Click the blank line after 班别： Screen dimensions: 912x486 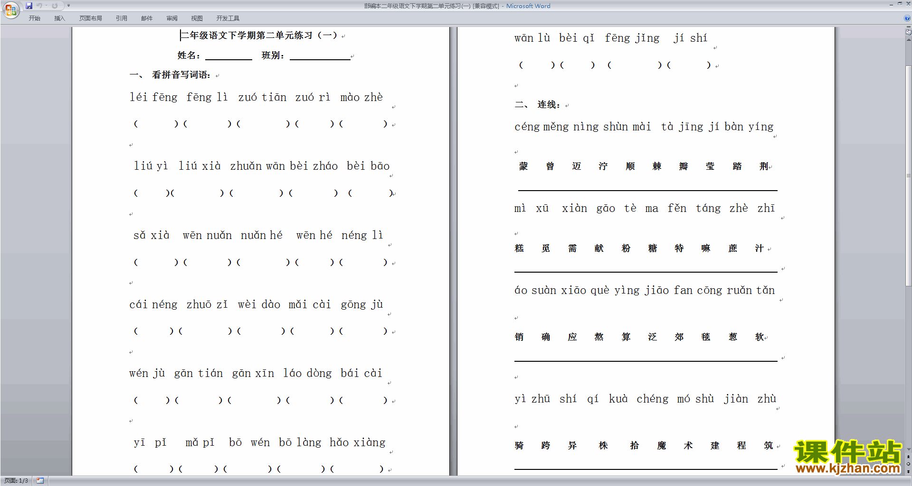point(320,56)
